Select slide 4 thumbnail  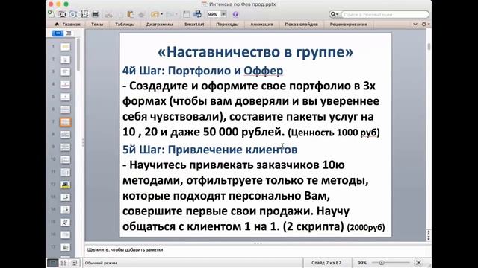(65, 84)
